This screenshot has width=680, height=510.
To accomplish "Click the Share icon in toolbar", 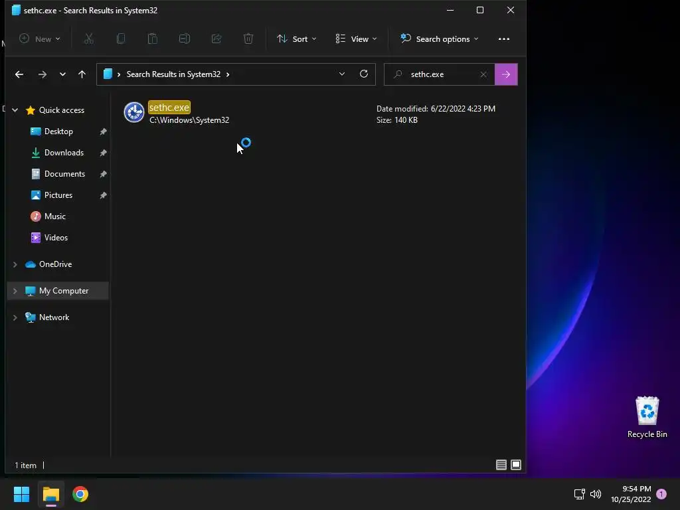I will point(216,39).
